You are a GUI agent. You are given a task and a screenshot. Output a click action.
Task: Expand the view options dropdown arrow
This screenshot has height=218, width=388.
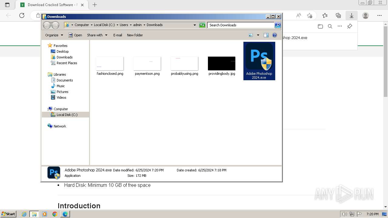[x=258, y=35]
